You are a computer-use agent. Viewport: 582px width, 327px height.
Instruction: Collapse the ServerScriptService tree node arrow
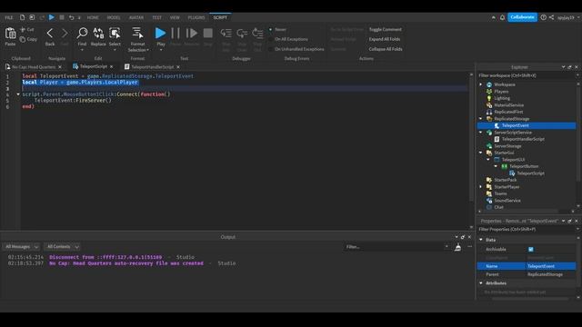tap(481, 133)
